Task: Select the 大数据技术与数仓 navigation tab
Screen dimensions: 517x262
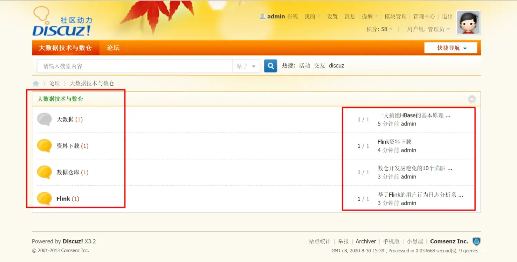Action: coord(65,47)
